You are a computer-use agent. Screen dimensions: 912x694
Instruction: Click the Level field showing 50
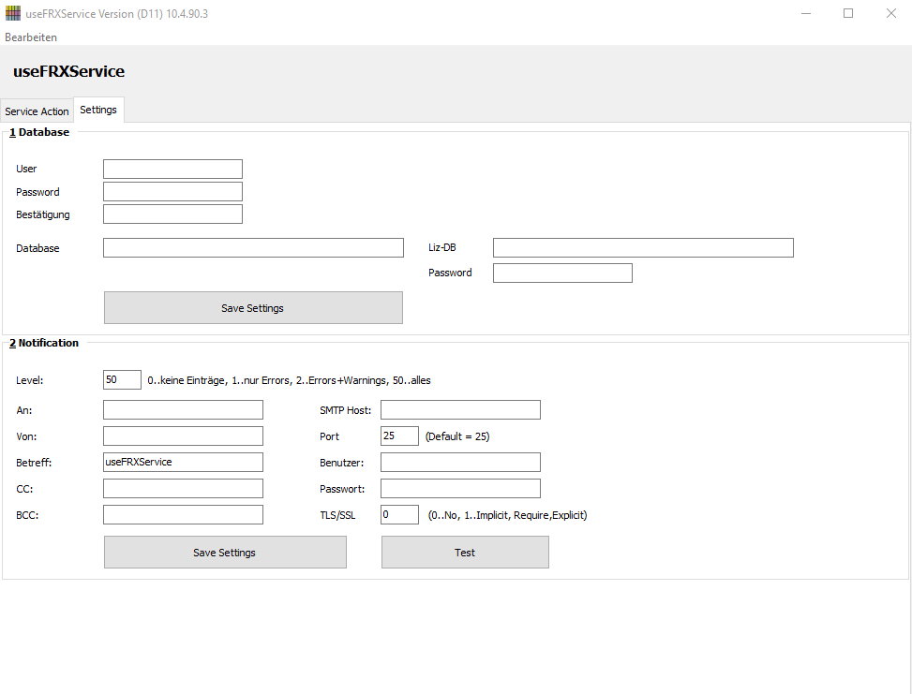click(x=122, y=379)
